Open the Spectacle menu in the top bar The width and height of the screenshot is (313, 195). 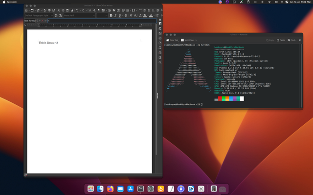pos(12,2)
